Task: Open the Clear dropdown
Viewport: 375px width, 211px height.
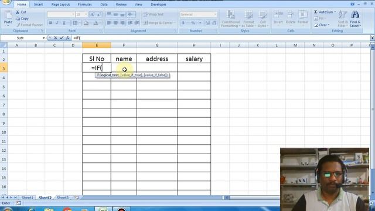Action: click(x=322, y=25)
